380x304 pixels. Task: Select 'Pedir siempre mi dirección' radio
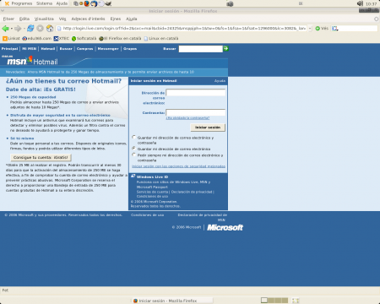[x=134, y=155]
